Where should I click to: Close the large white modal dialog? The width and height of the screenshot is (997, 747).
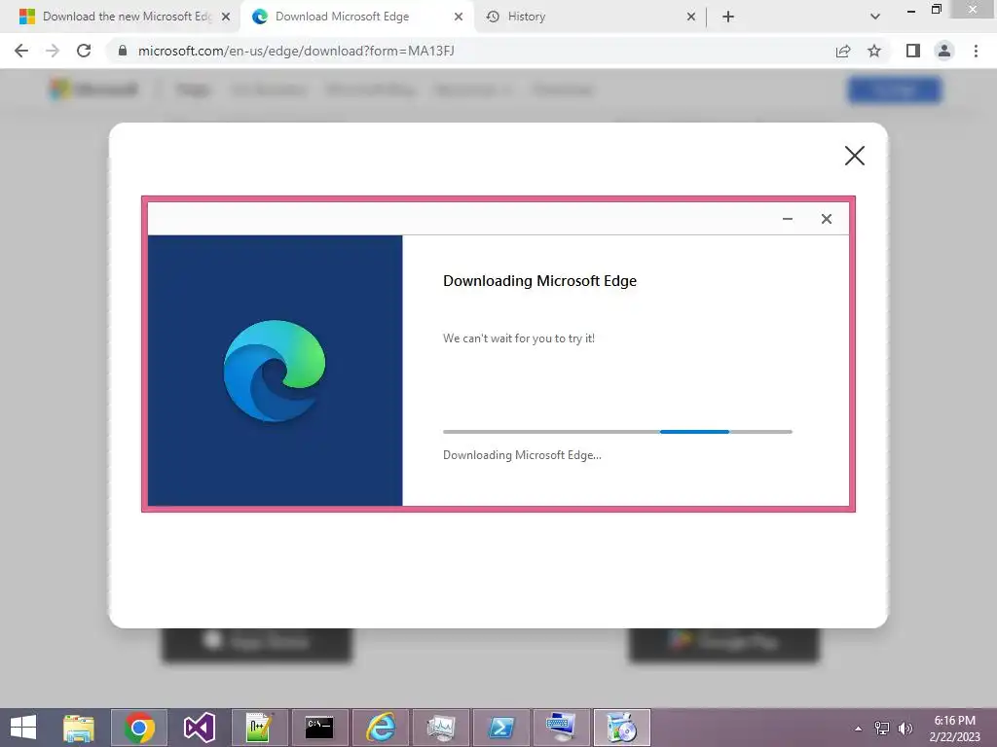(x=855, y=156)
